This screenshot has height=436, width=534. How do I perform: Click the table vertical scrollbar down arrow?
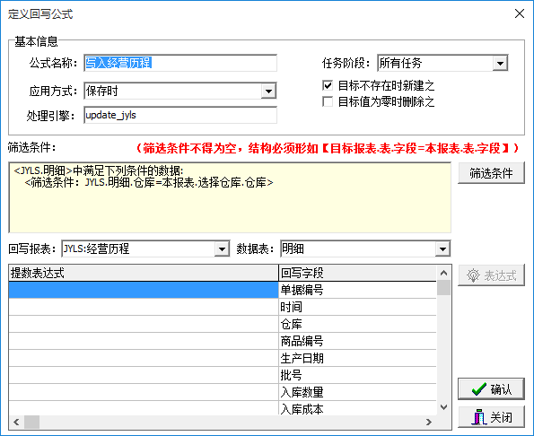click(443, 407)
